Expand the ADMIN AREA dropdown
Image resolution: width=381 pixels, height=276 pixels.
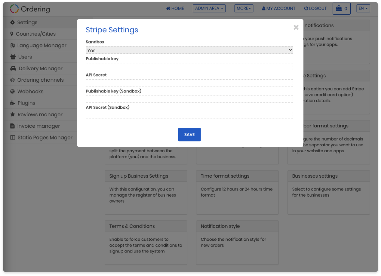209,8
